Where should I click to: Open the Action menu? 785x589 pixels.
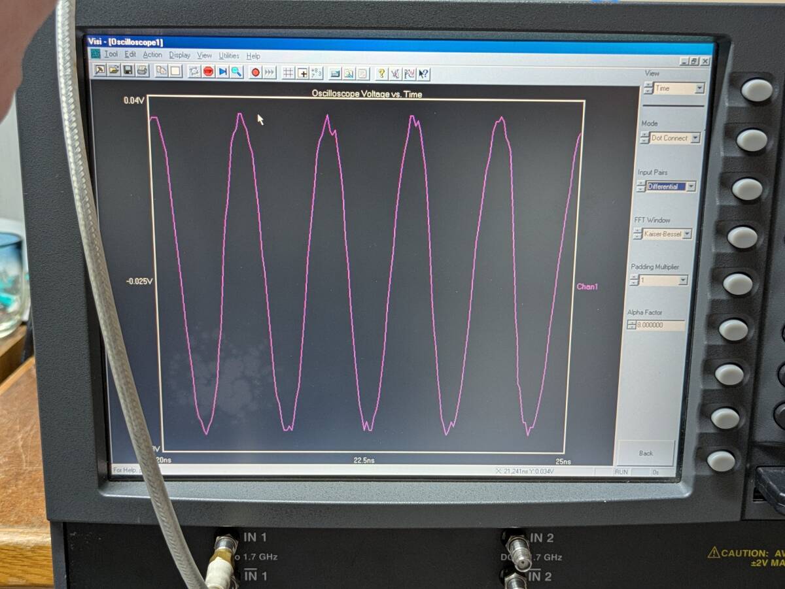click(x=152, y=55)
